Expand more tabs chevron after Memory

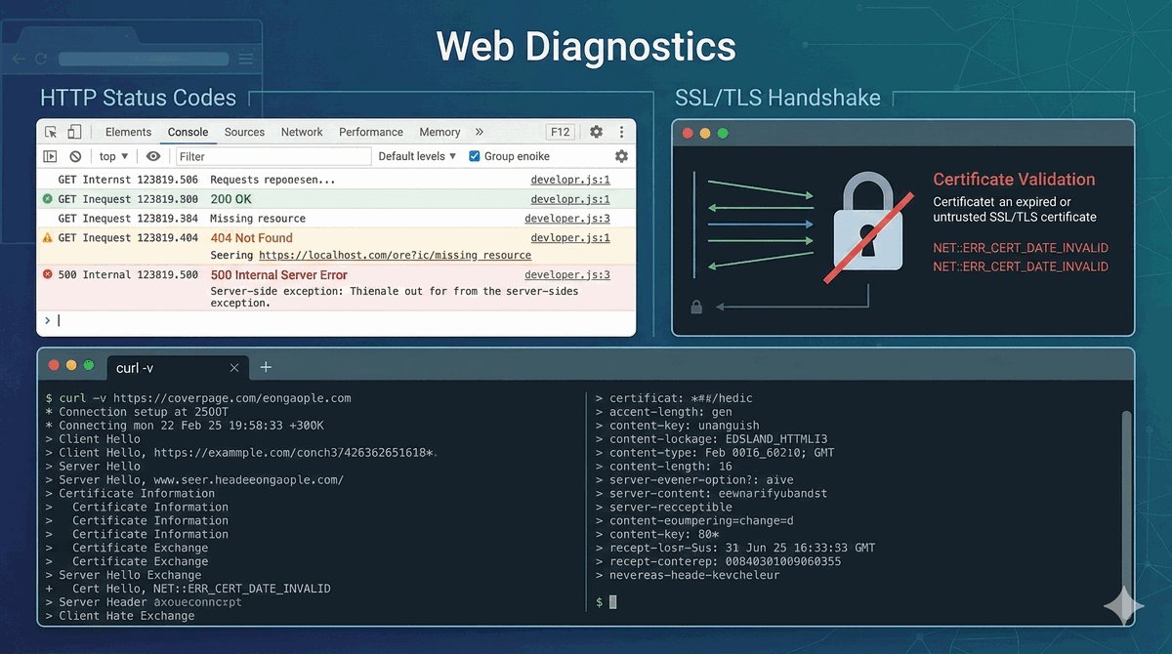point(479,132)
